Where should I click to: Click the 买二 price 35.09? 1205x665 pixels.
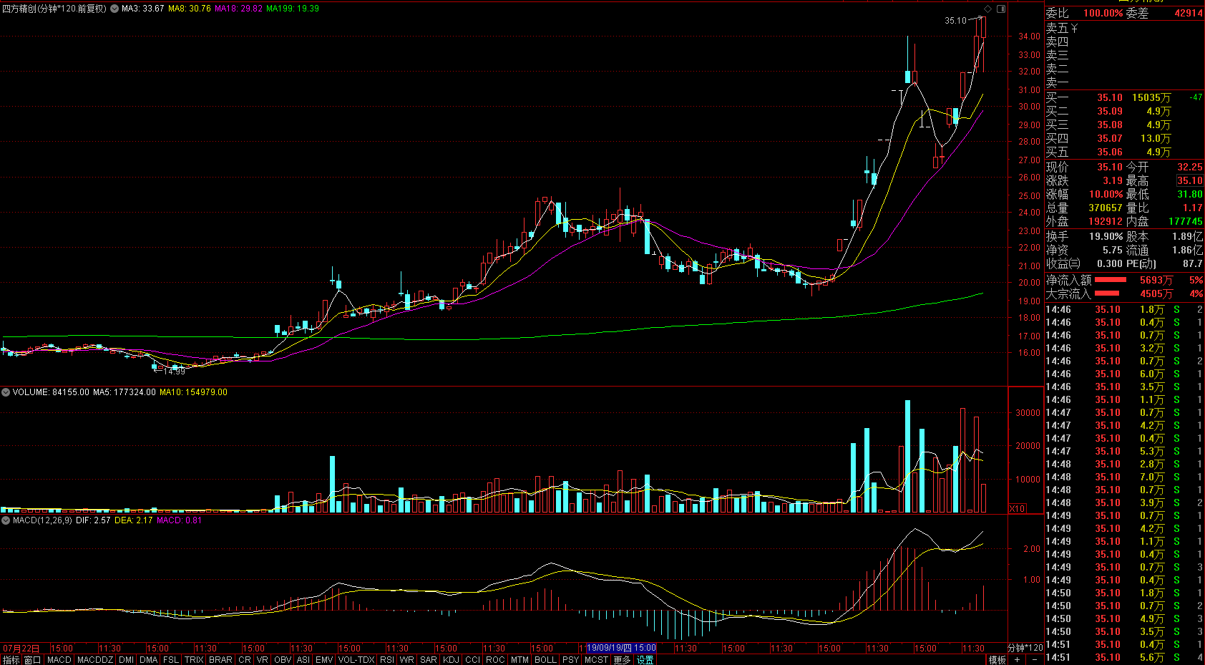click(1110, 112)
